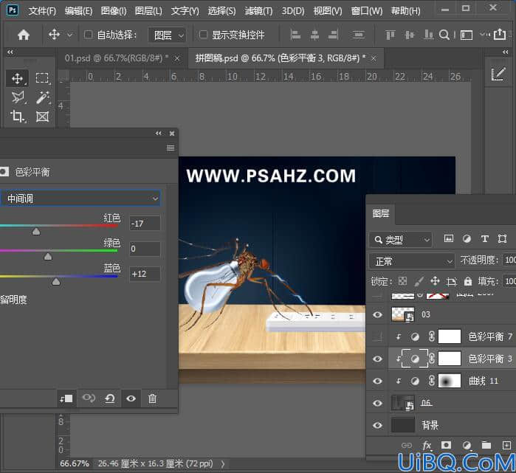Filter layers by shape layer icon
This screenshot has width=516, height=473.
pyautogui.click(x=502, y=239)
